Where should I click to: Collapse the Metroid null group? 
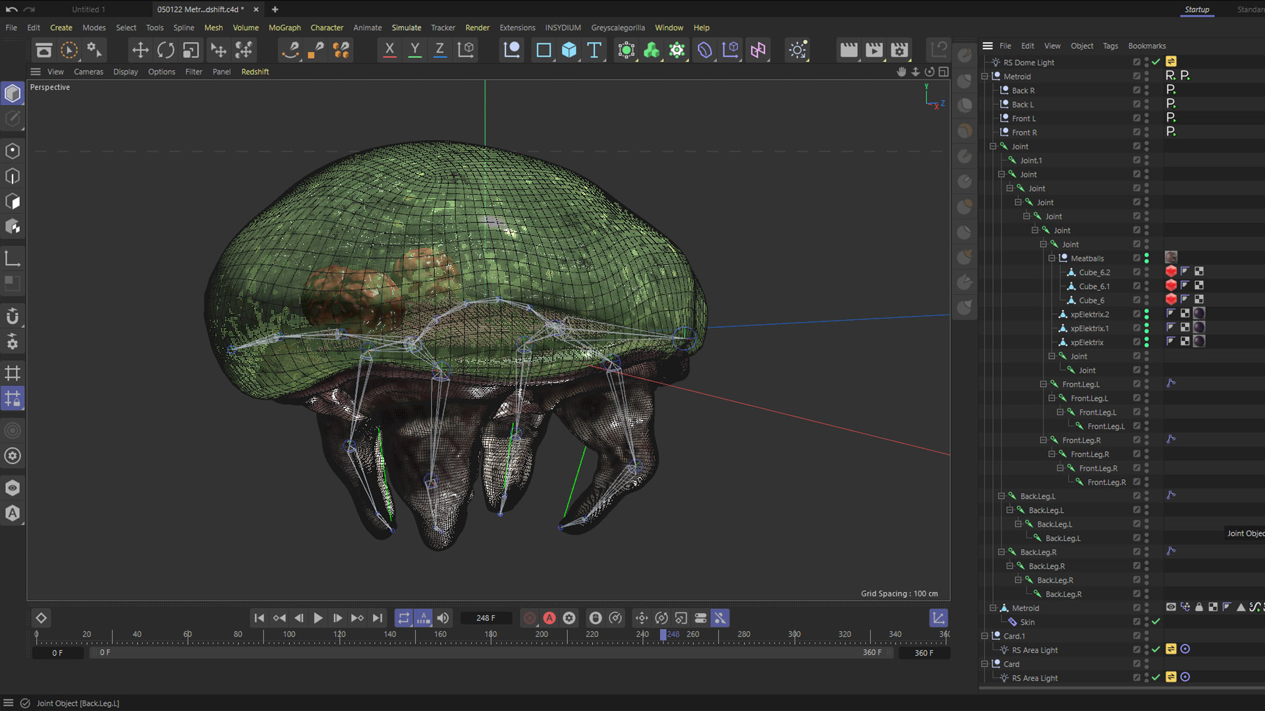[x=985, y=77]
